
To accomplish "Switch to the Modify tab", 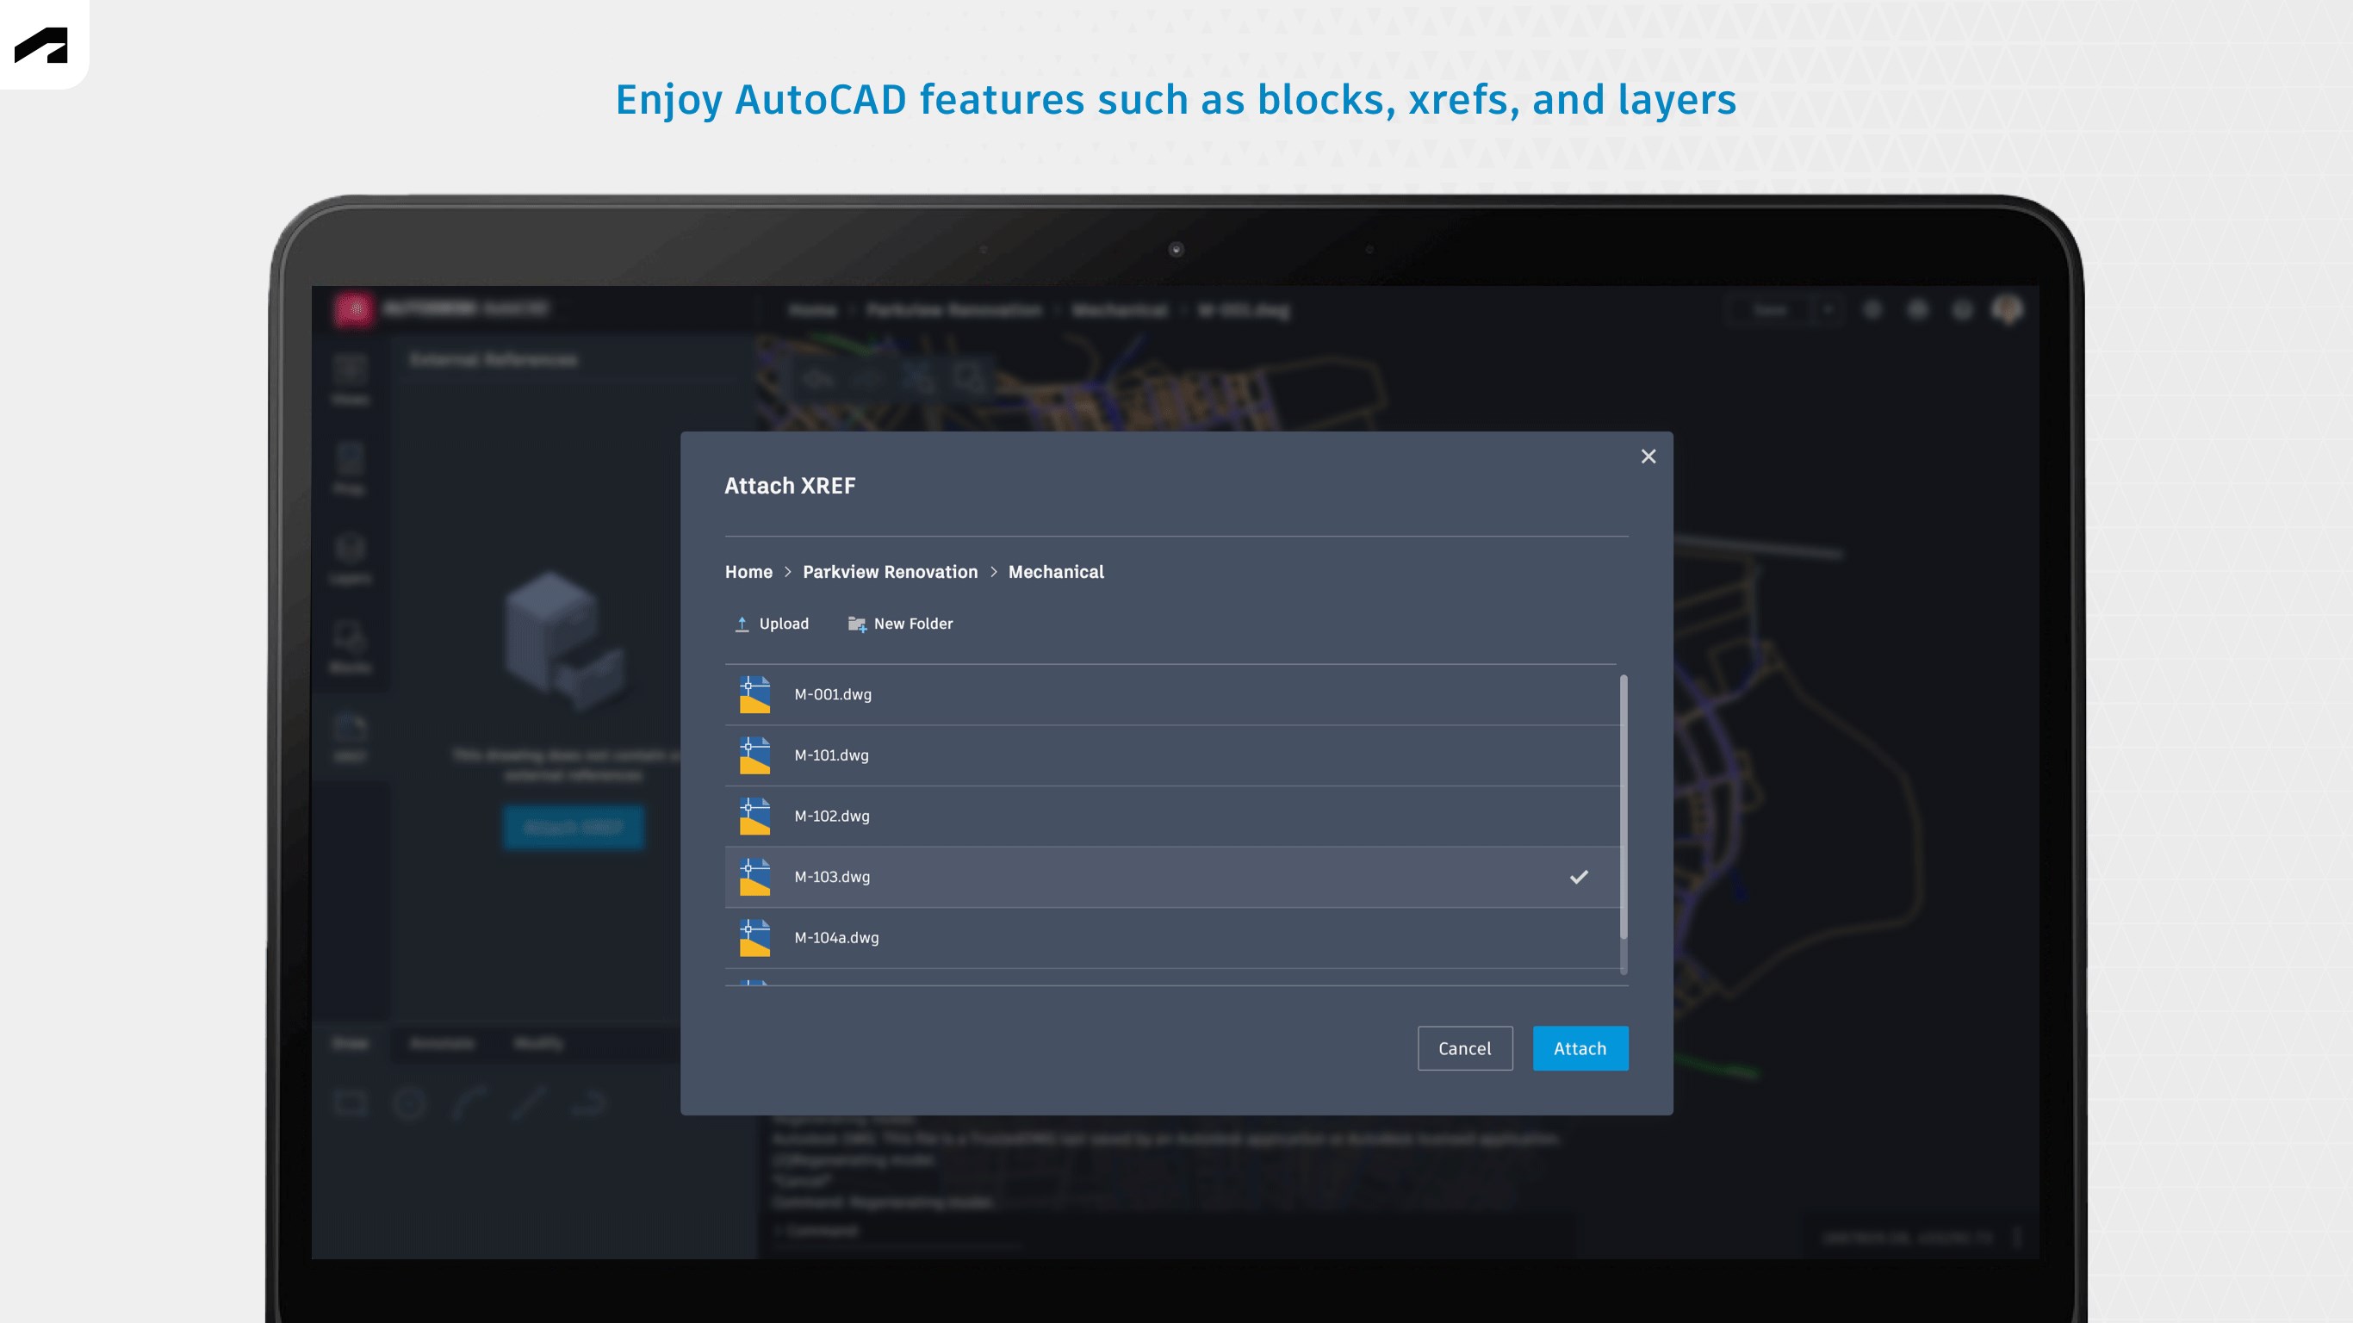I will [541, 1044].
